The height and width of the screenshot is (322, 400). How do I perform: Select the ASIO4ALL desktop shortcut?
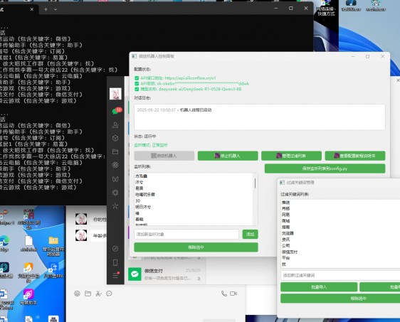[29, 220]
